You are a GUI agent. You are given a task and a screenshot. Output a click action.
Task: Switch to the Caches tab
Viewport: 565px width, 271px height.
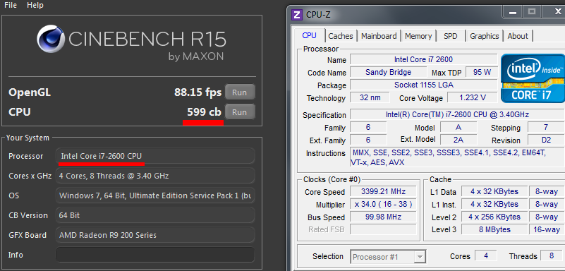coord(341,36)
